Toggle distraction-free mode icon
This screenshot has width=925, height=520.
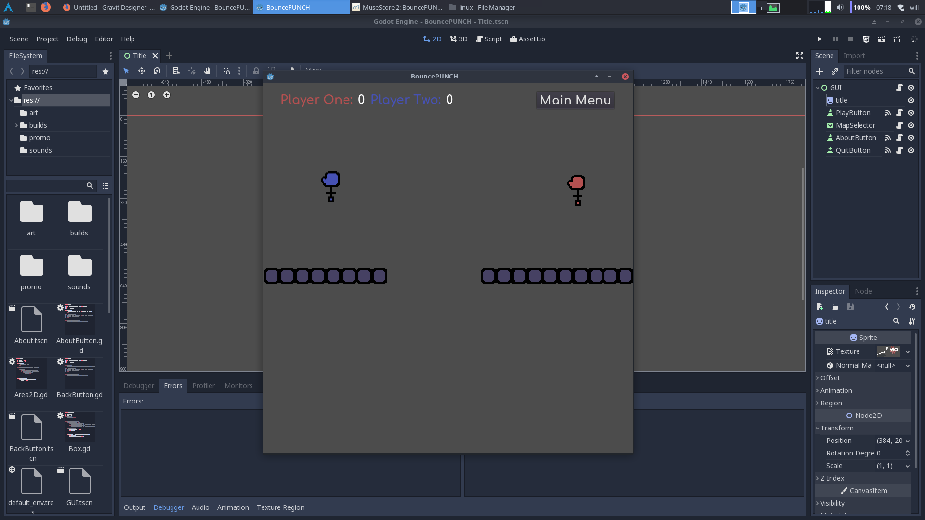coord(800,56)
